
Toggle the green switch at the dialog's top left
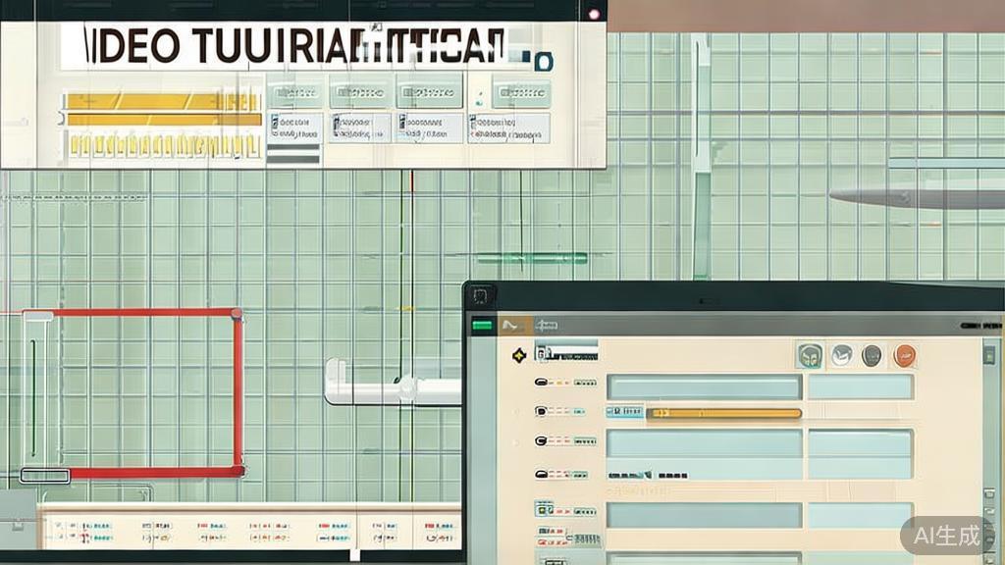coord(482,323)
